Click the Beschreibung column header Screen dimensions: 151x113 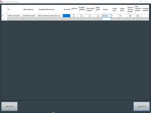point(30,9)
